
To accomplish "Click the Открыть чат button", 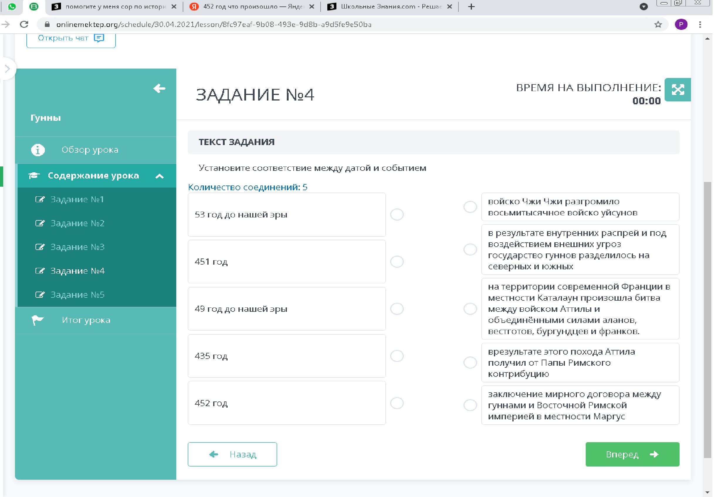I will click(71, 39).
